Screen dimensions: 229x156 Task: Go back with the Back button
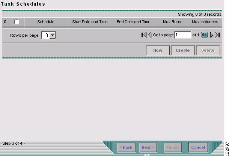[x=126, y=147]
